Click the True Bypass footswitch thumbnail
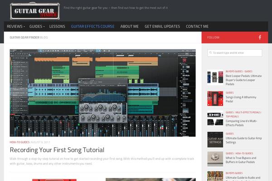 [215, 159]
